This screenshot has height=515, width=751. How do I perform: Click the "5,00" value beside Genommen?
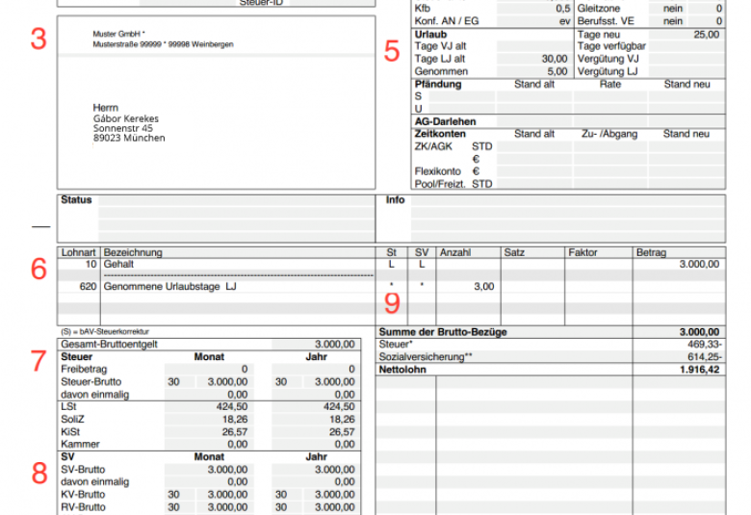click(557, 71)
